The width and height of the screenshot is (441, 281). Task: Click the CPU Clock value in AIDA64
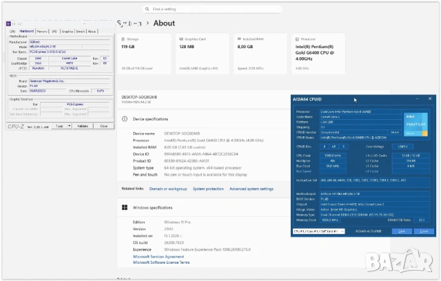(333, 156)
